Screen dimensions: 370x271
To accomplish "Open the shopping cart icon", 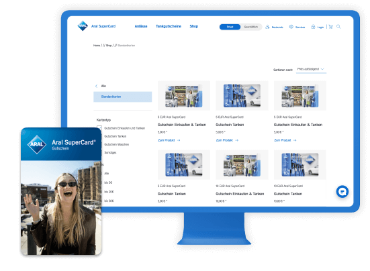I will (331, 27).
